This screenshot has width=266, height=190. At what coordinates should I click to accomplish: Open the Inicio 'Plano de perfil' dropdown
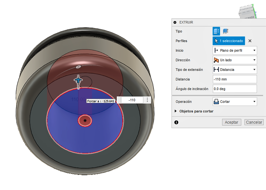(235, 51)
